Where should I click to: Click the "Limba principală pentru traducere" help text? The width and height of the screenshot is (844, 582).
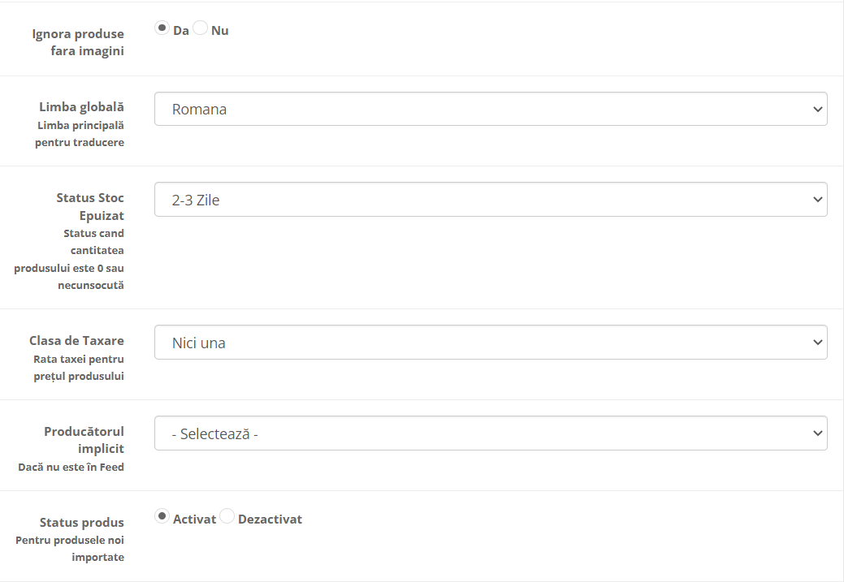pos(80,134)
